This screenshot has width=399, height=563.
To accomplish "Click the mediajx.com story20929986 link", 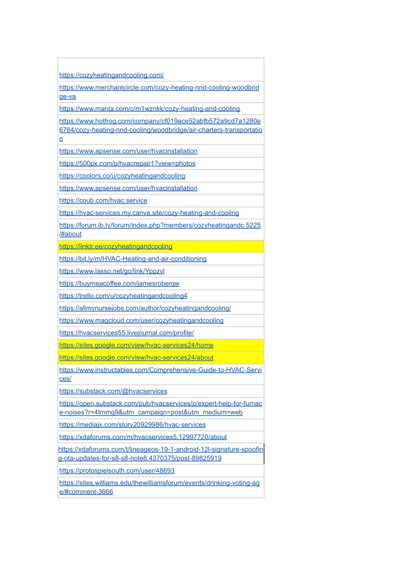I will tap(132, 425).
